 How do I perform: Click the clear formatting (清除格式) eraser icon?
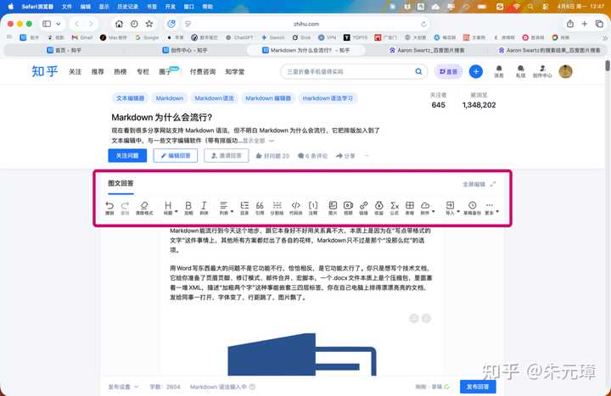pos(143,207)
